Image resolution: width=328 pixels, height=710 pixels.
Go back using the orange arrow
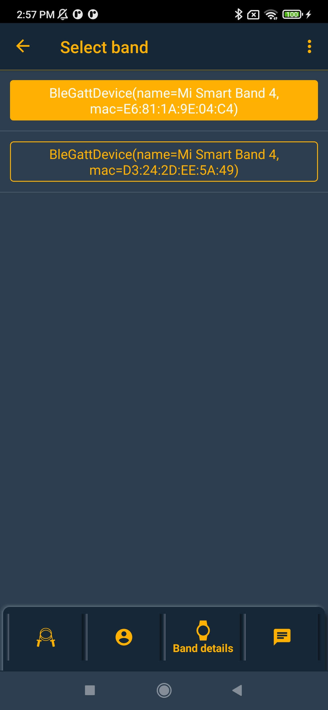point(23,46)
